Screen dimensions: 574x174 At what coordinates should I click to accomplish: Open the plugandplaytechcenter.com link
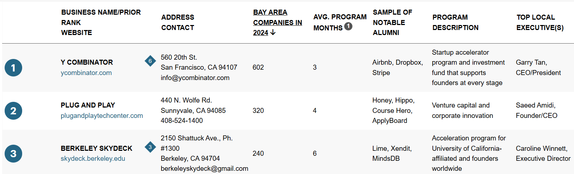(102, 116)
